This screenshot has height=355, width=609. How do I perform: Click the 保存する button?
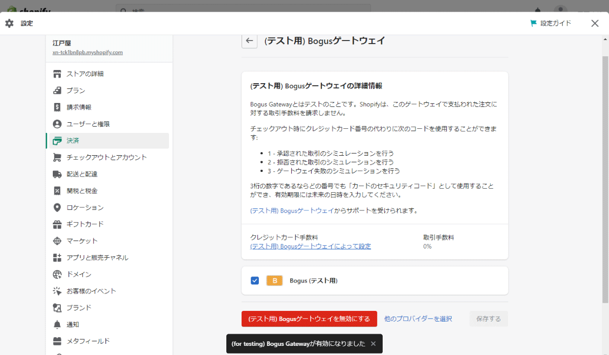[489, 319]
